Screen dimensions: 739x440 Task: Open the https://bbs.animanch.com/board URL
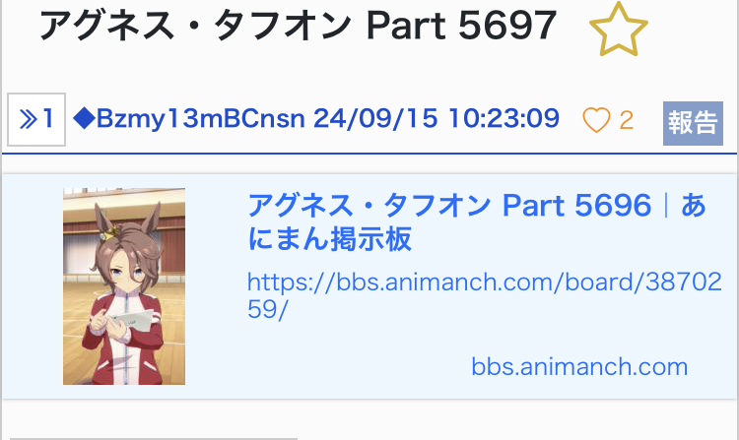tap(485, 295)
